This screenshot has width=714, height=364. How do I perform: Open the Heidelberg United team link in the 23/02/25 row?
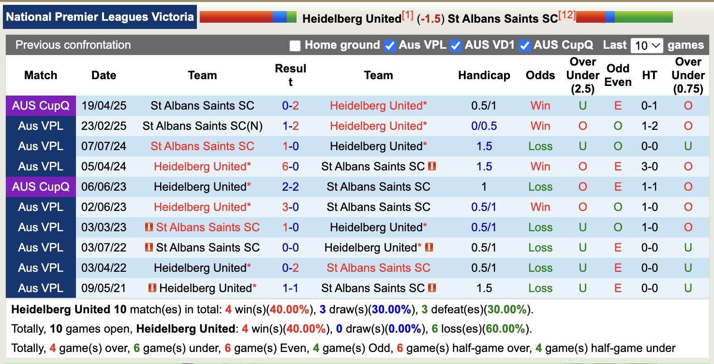click(x=378, y=126)
